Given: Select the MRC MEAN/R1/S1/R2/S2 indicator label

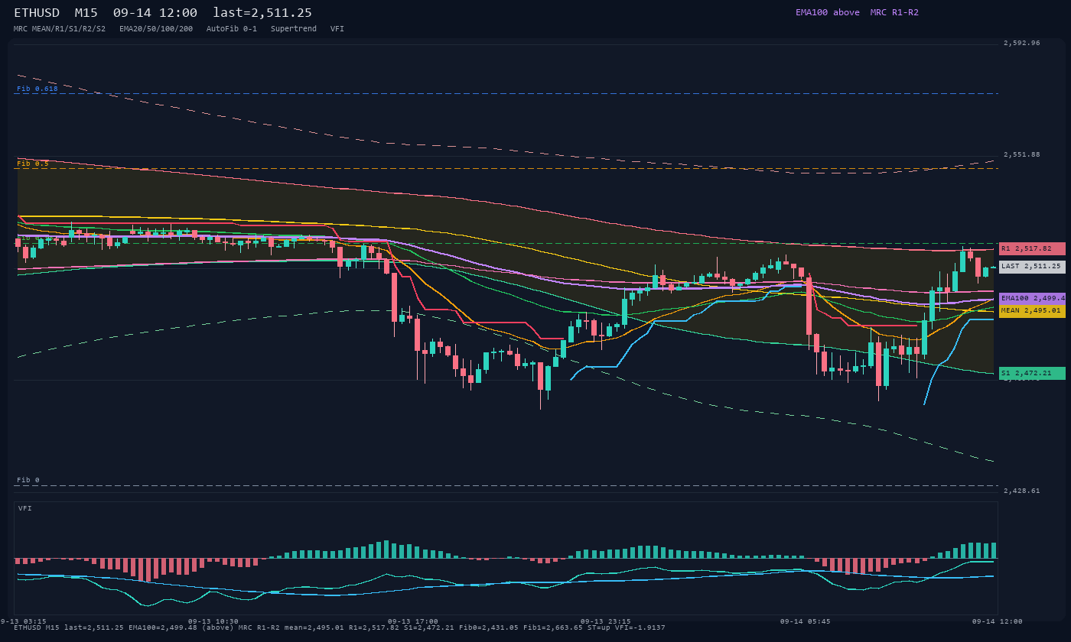Looking at the screenshot, I should pos(60,29).
